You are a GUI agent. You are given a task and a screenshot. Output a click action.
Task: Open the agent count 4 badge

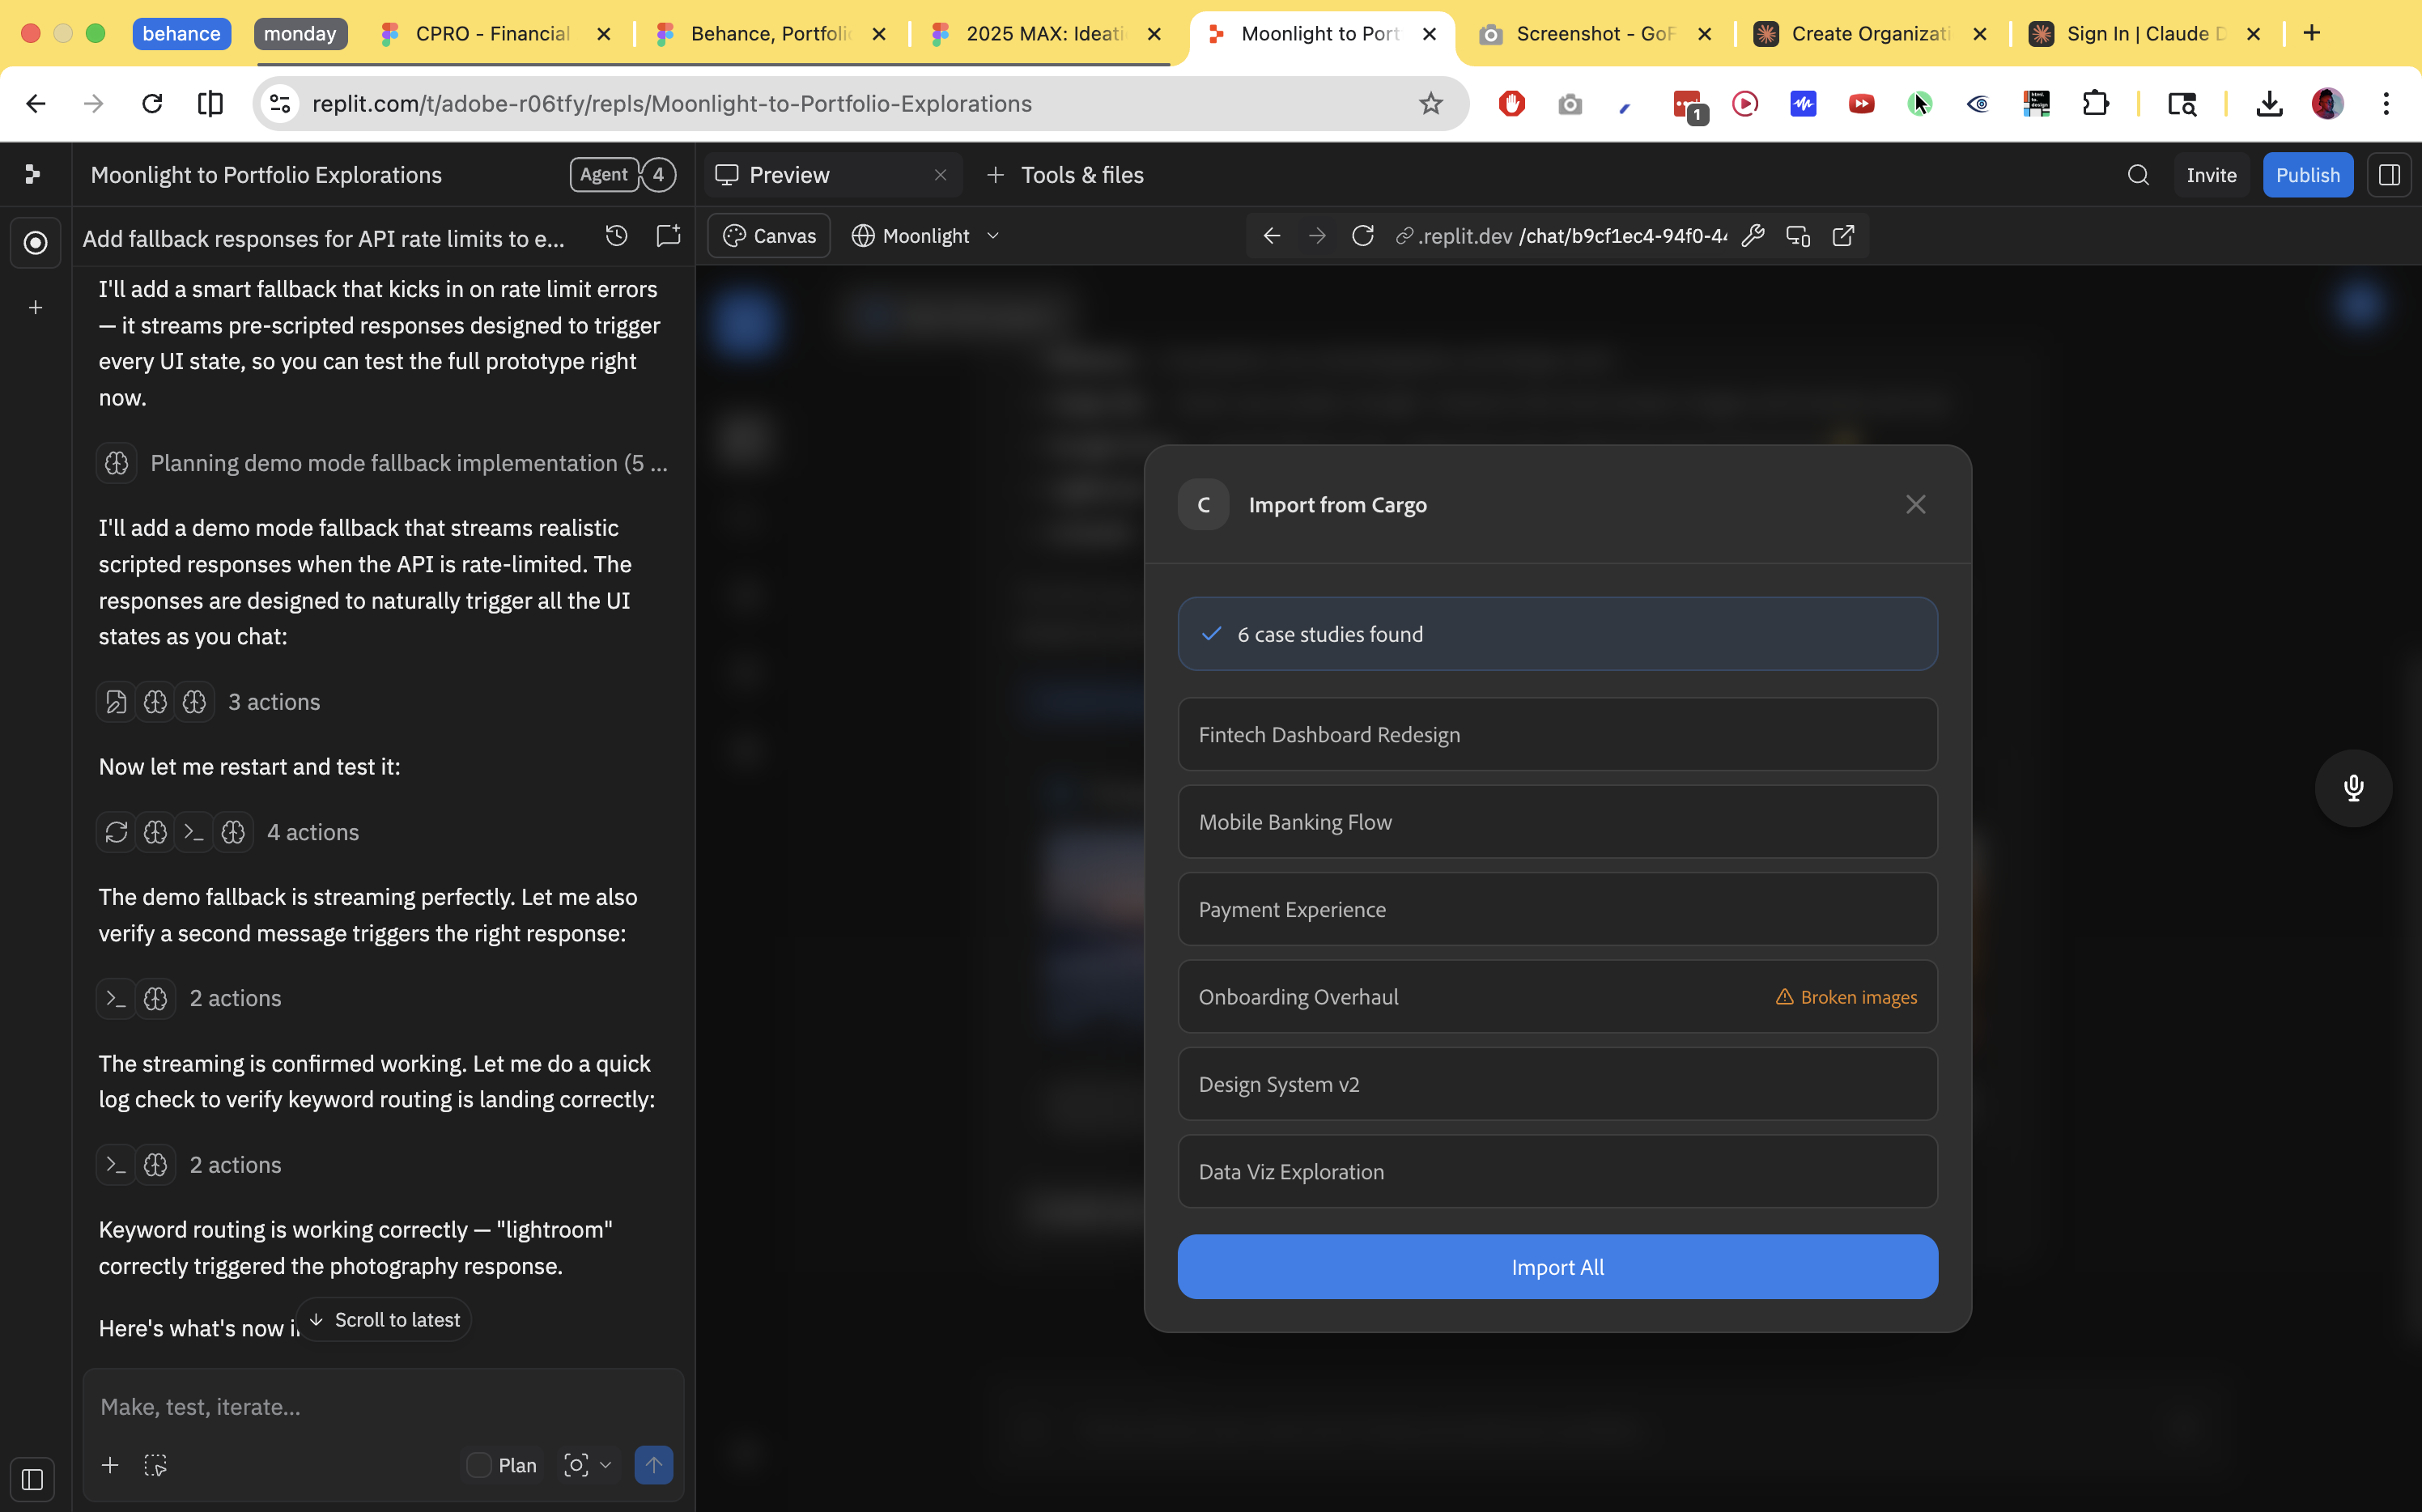click(658, 175)
